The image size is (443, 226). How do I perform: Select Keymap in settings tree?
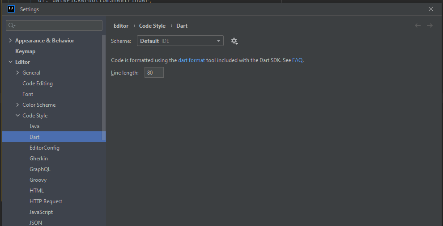click(25, 51)
